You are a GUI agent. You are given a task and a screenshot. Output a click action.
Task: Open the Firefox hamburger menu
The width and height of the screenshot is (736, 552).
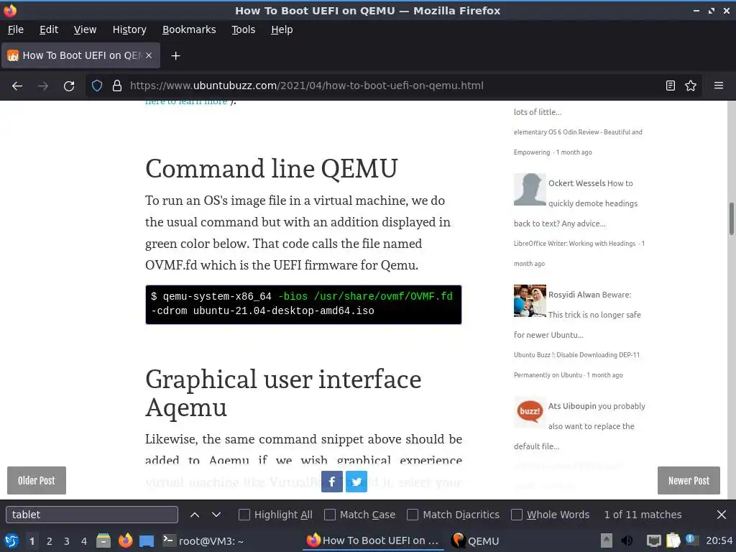[x=719, y=86]
